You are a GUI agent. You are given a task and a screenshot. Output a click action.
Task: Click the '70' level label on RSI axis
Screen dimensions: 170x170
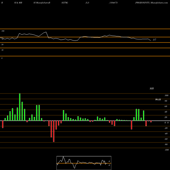pos(2,39)
